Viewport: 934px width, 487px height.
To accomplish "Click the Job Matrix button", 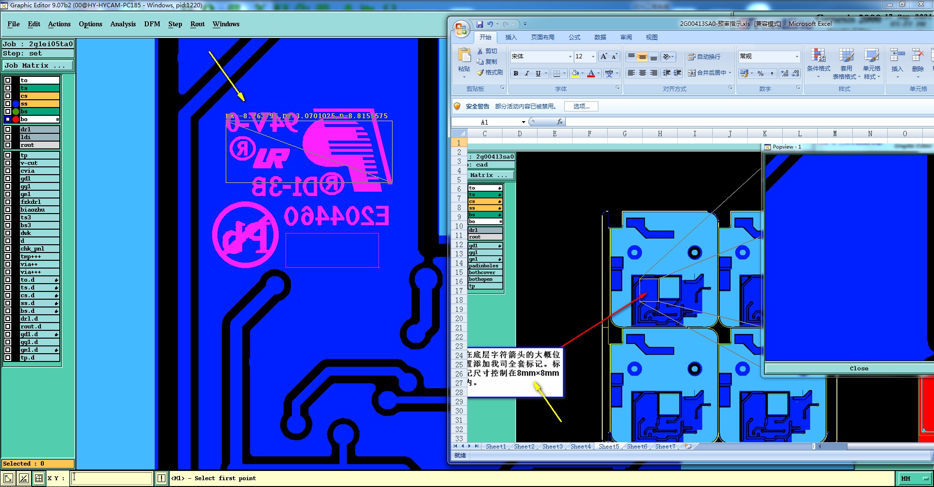I will tap(38, 65).
